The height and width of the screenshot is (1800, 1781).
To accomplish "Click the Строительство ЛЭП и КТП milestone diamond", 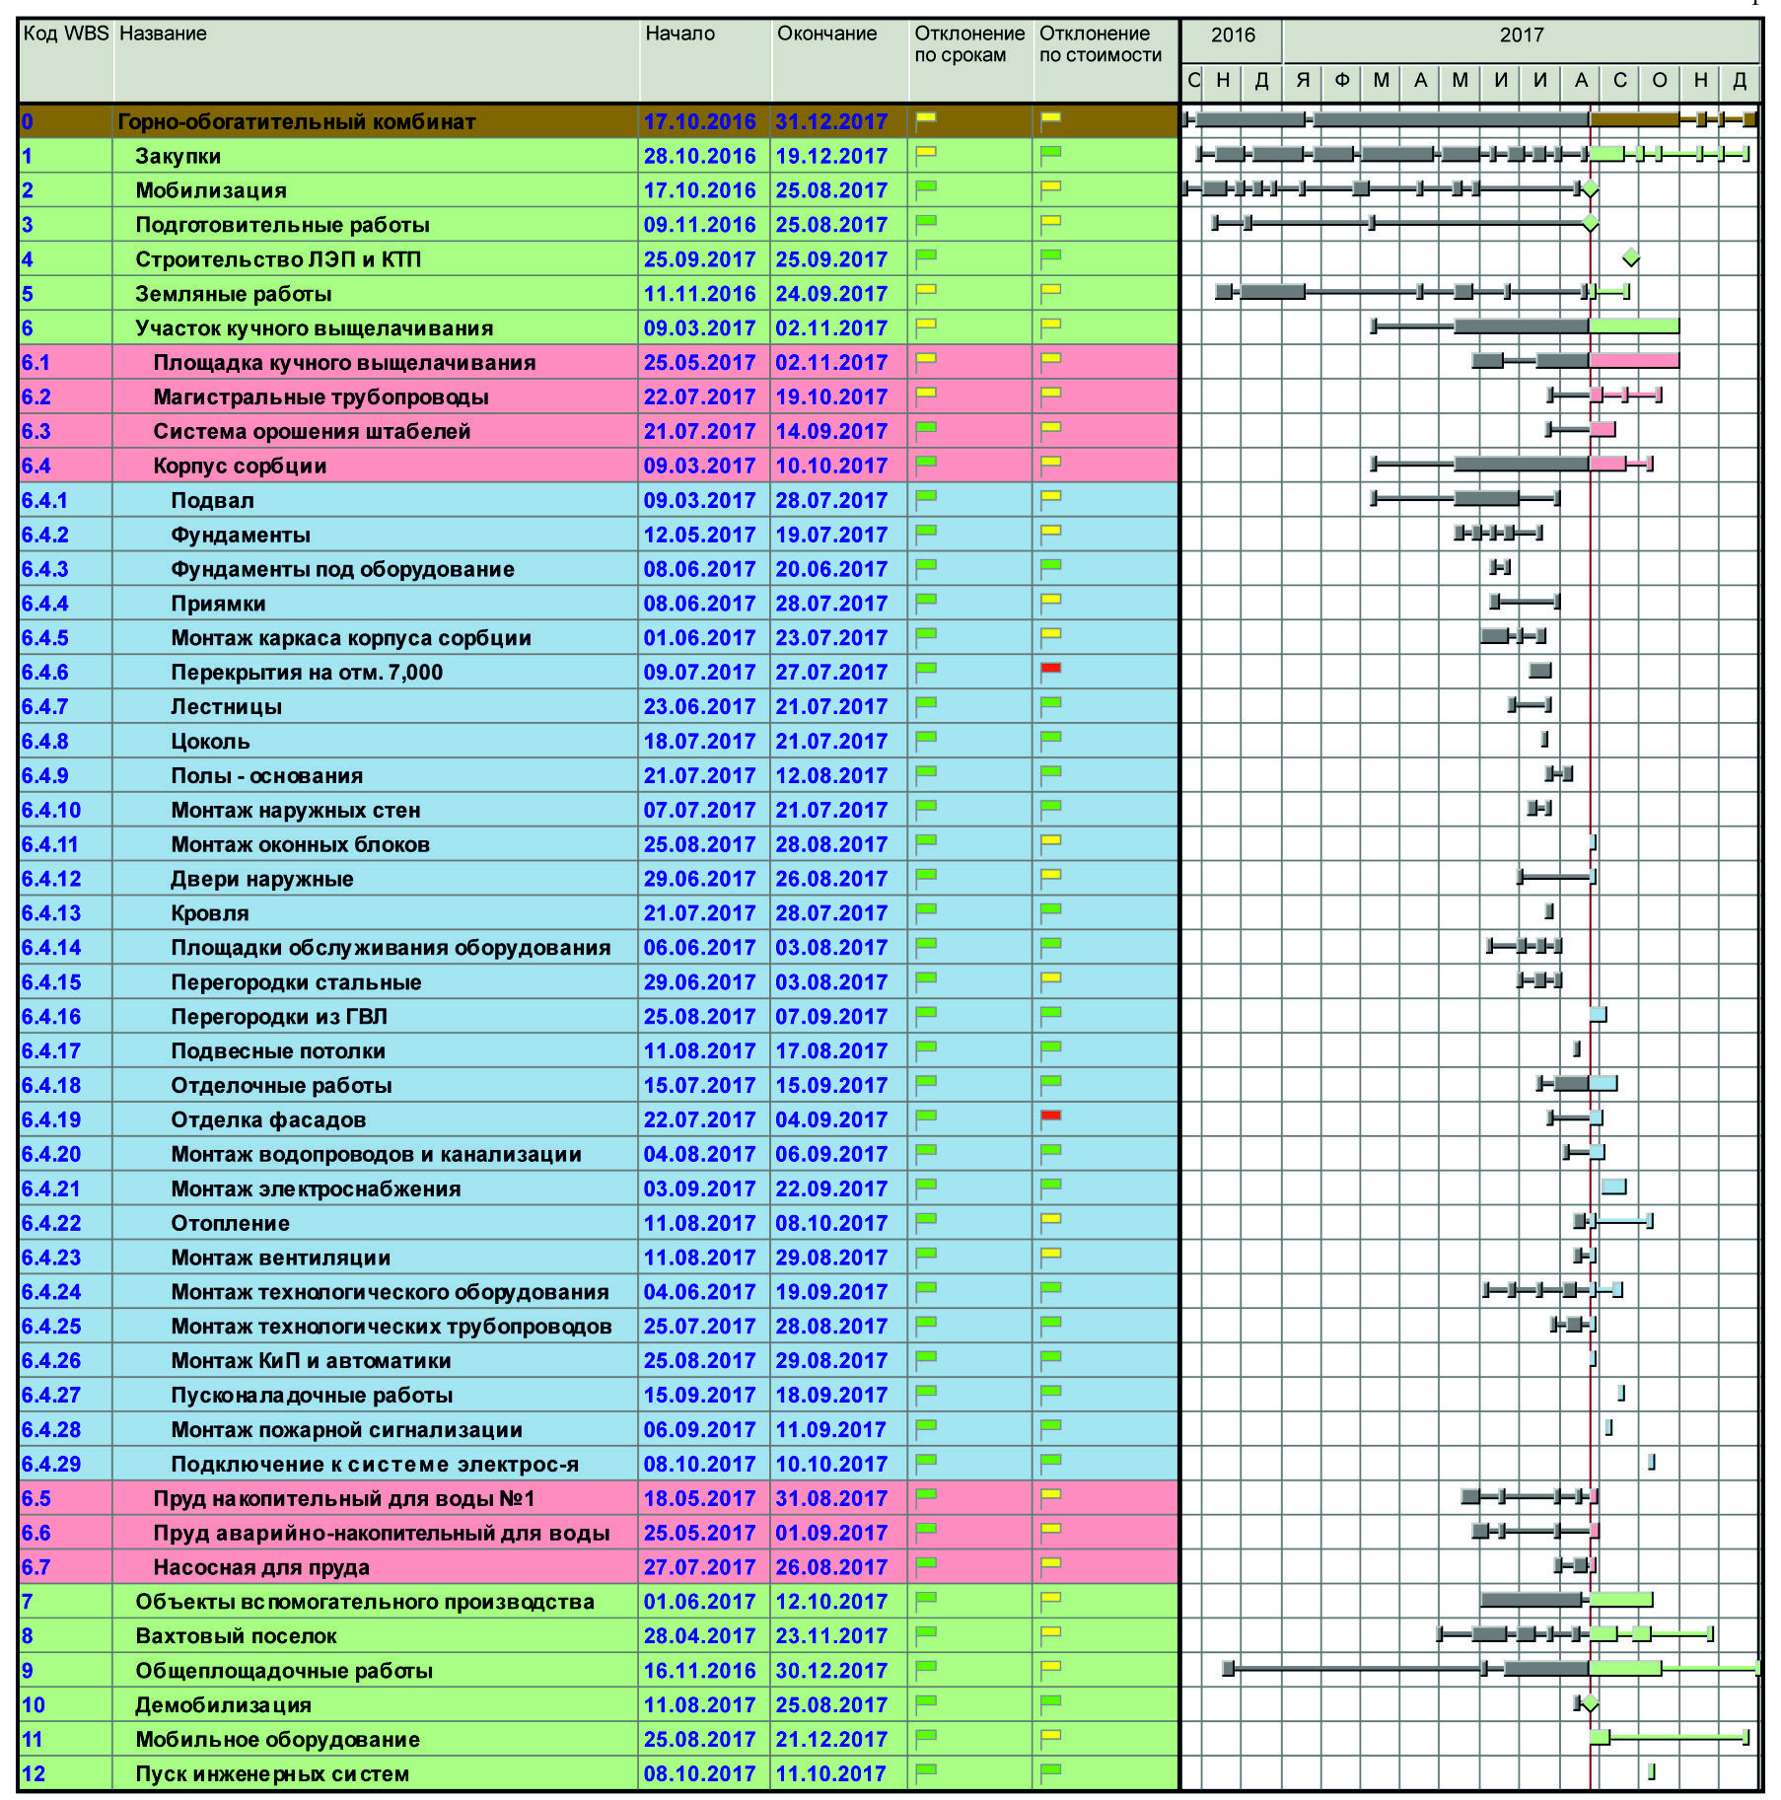I will pyautogui.click(x=1630, y=258).
